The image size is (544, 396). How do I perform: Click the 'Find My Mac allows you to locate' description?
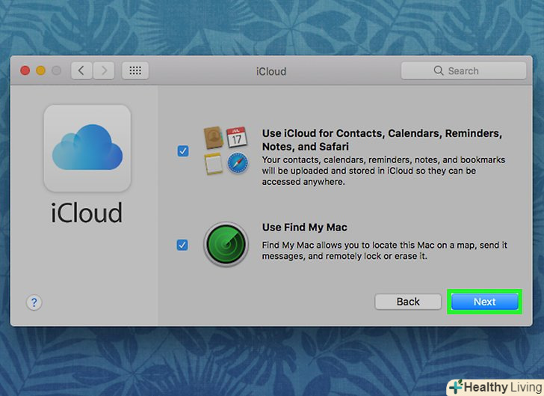pos(384,251)
